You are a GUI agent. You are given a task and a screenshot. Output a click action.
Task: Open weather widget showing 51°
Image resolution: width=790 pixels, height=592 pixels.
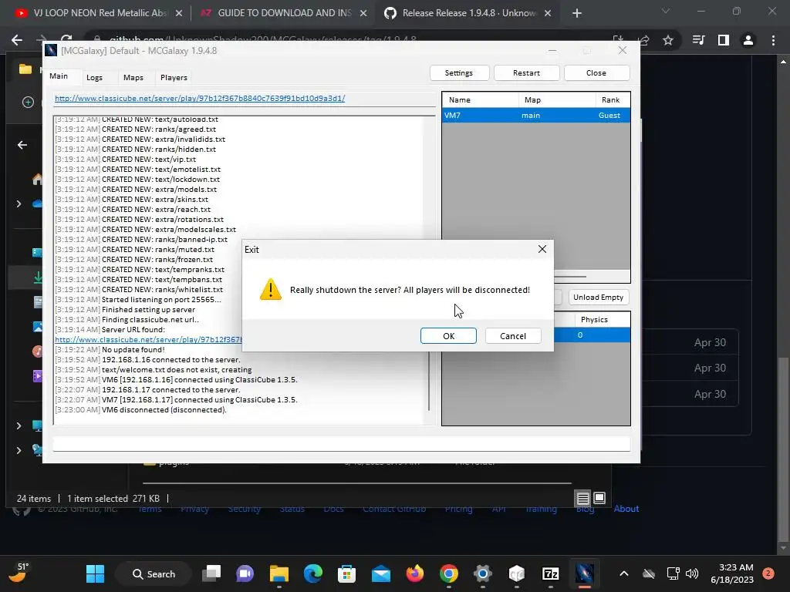(x=19, y=573)
